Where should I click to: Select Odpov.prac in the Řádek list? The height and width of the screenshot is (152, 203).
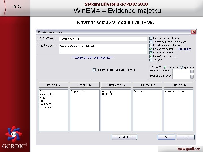[46, 107]
